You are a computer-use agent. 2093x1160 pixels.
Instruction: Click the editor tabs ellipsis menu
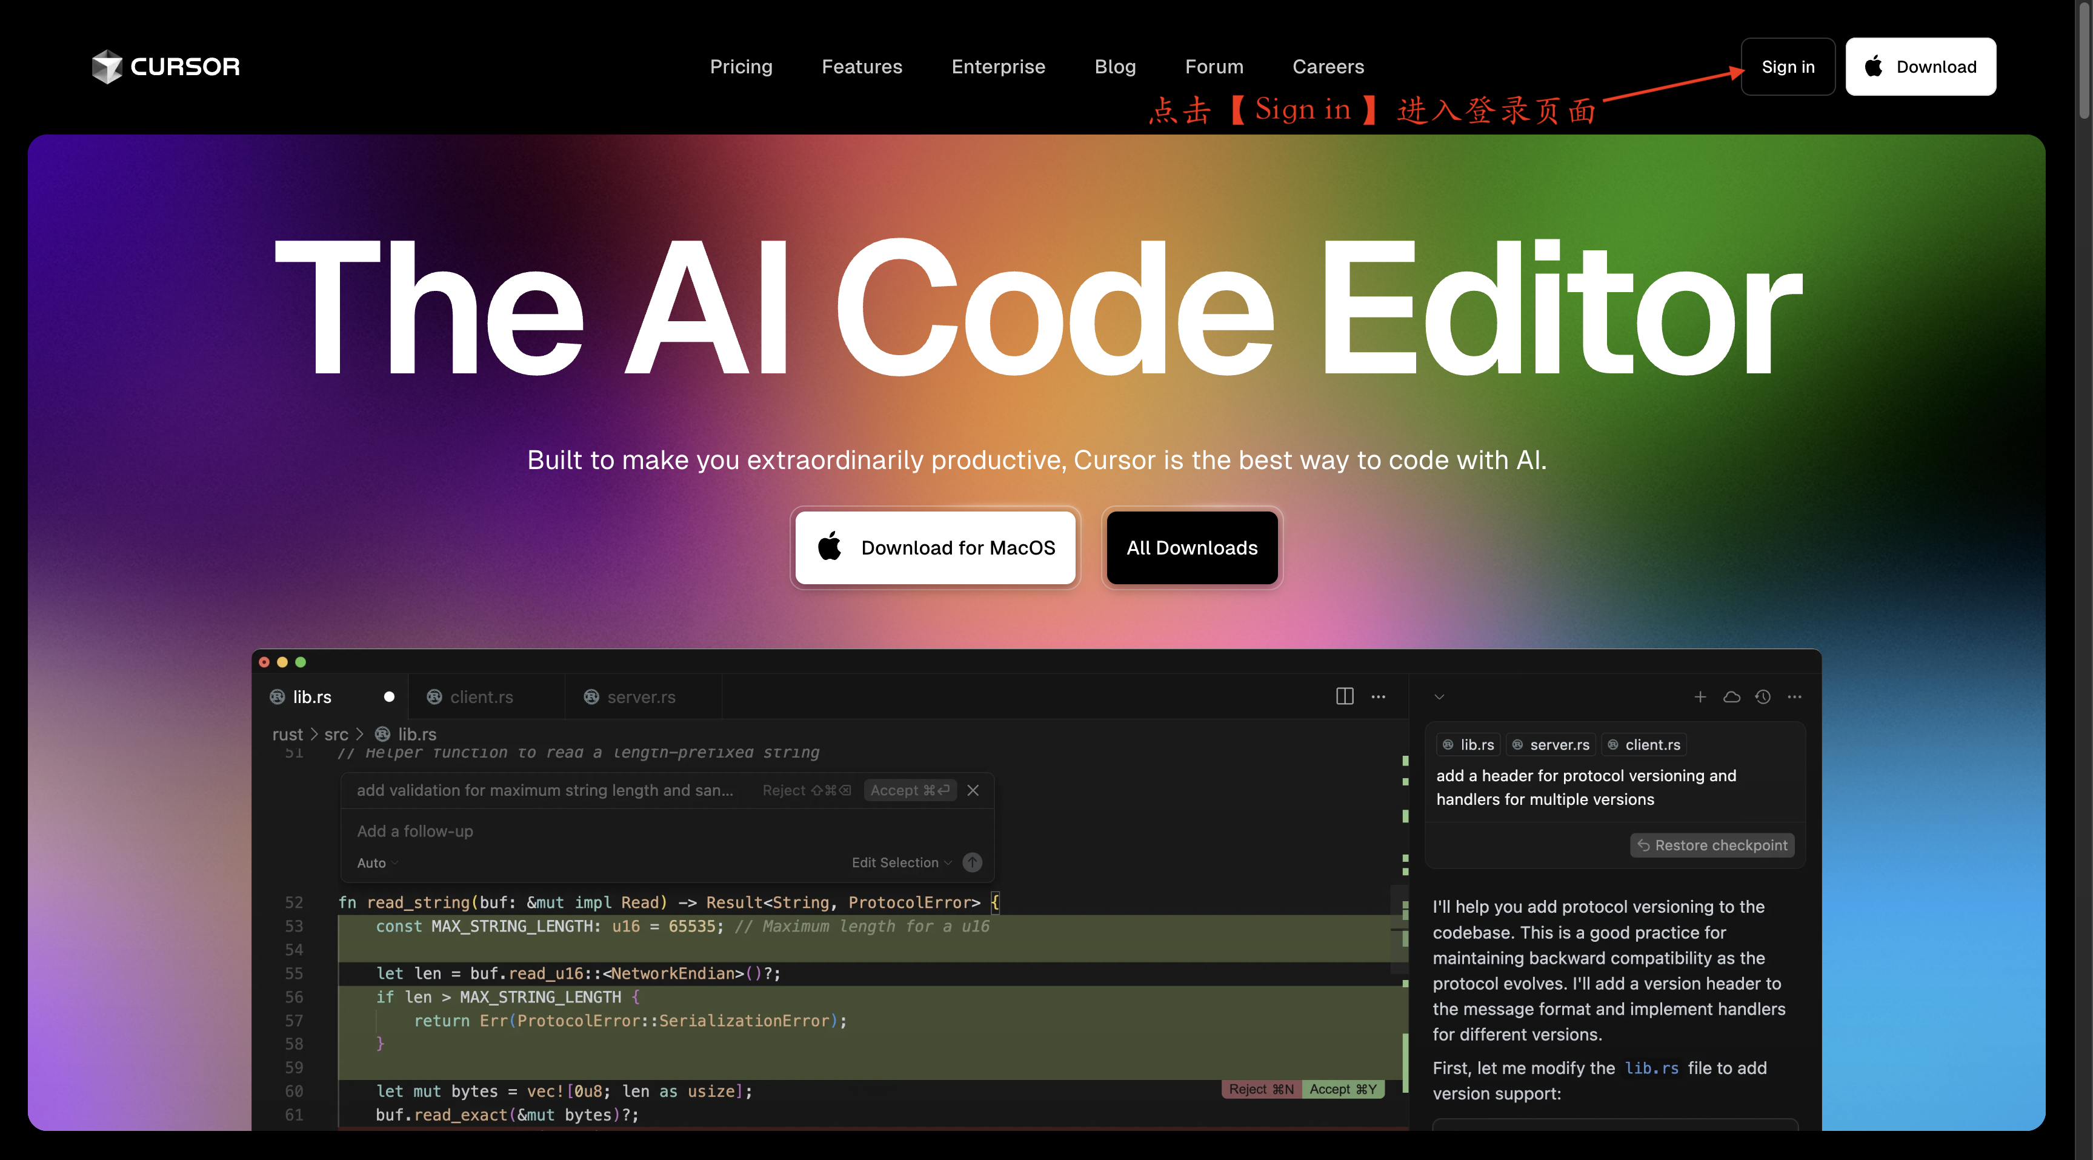pyautogui.click(x=1378, y=696)
